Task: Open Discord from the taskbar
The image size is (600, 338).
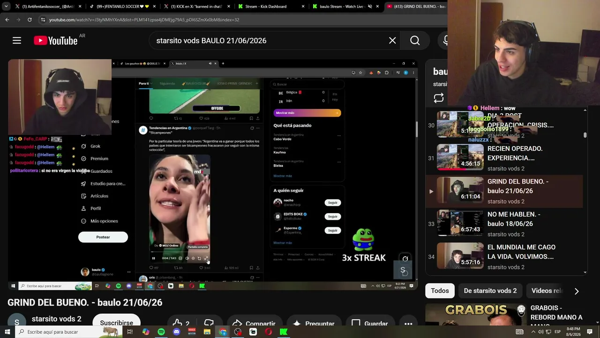Action: coord(176,332)
